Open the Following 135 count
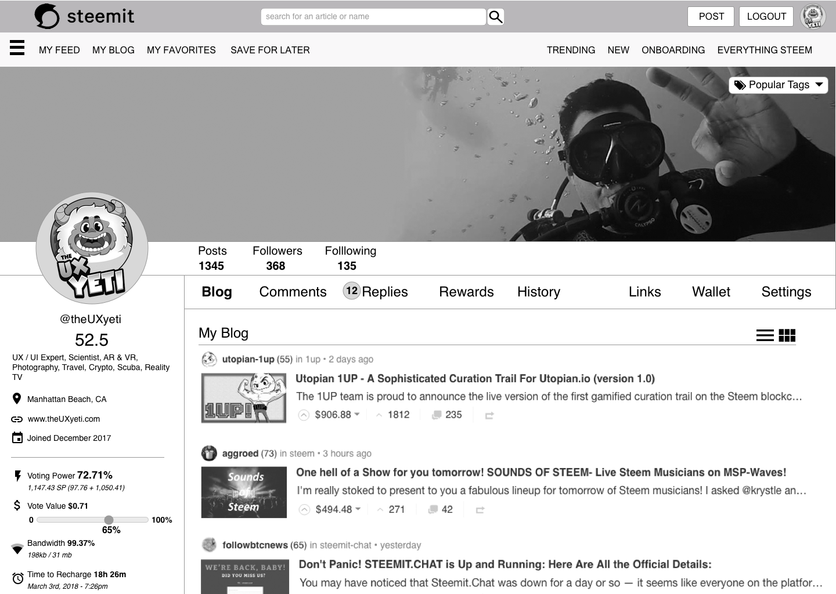 coord(350,258)
